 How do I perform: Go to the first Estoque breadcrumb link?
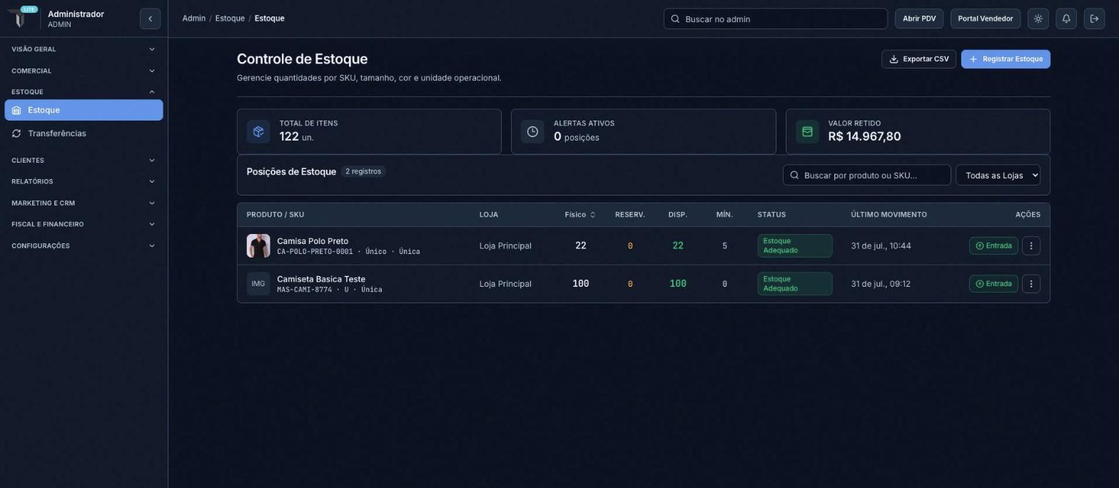pyautogui.click(x=230, y=19)
